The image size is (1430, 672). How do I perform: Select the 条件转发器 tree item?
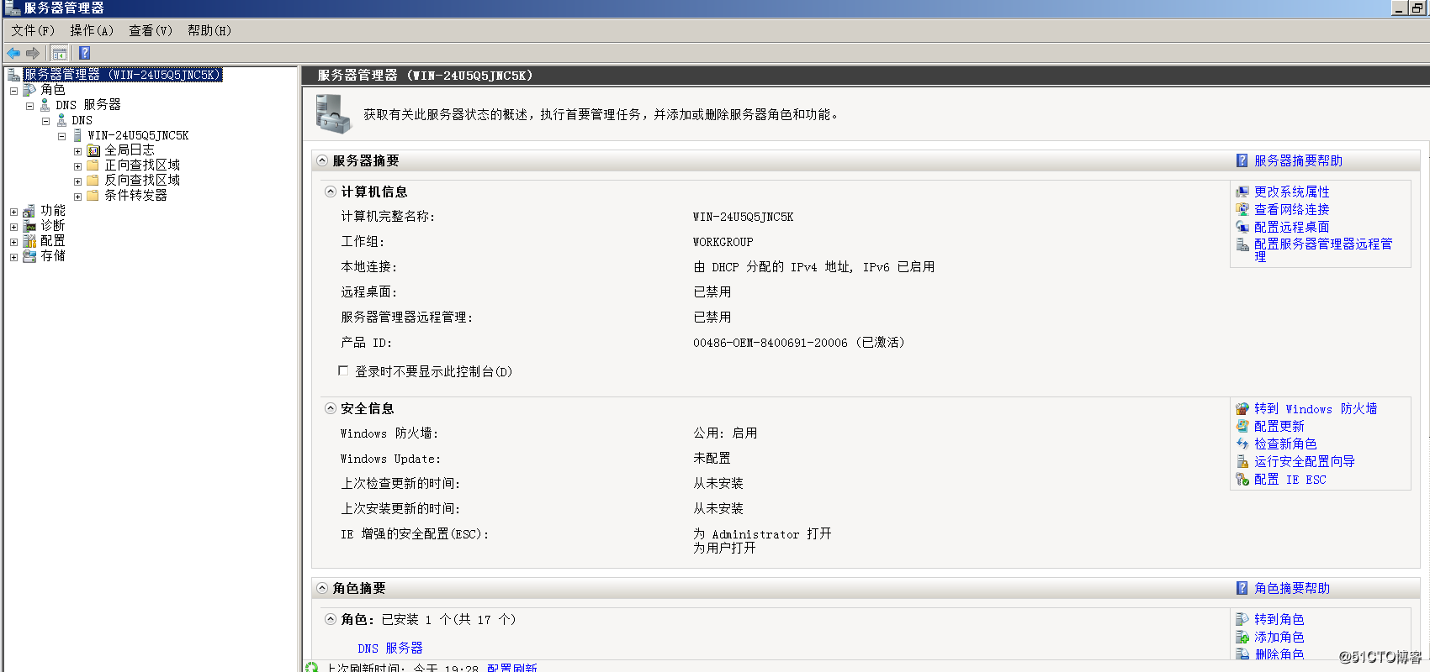click(x=135, y=196)
